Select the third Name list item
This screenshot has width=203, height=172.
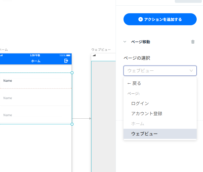35,115
